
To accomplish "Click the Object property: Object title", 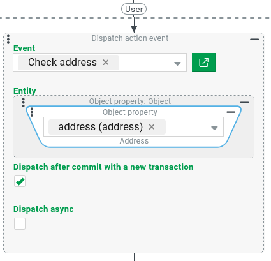I will [130, 101].
